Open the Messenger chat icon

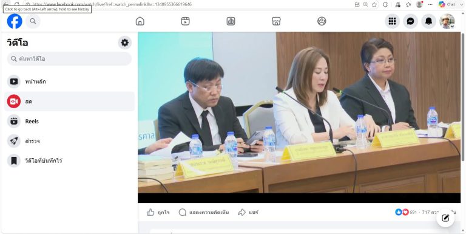[x=410, y=21]
